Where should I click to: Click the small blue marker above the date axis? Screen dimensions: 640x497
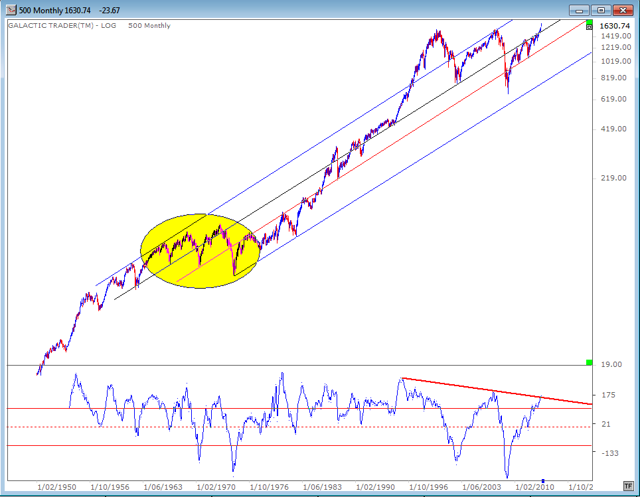[543, 481]
